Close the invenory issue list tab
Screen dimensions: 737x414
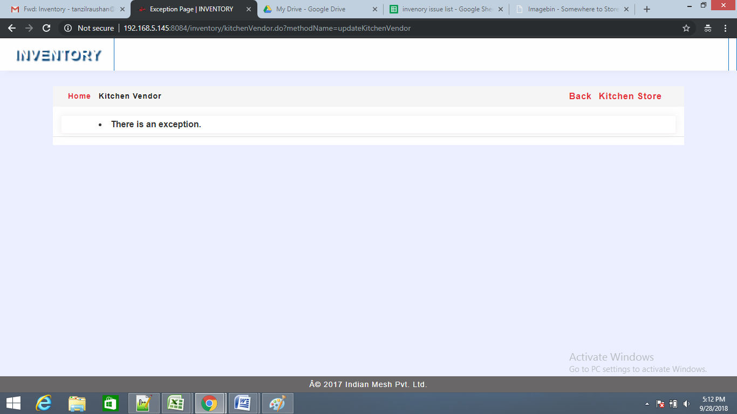pyautogui.click(x=501, y=9)
